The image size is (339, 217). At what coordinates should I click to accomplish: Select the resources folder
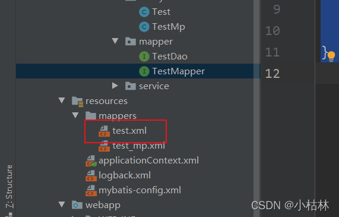pyautogui.click(x=106, y=101)
